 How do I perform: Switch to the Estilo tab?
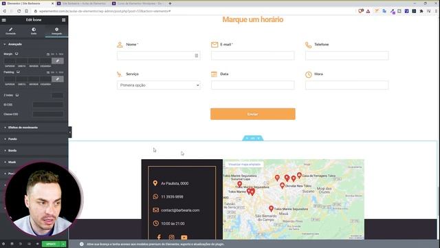click(34, 31)
